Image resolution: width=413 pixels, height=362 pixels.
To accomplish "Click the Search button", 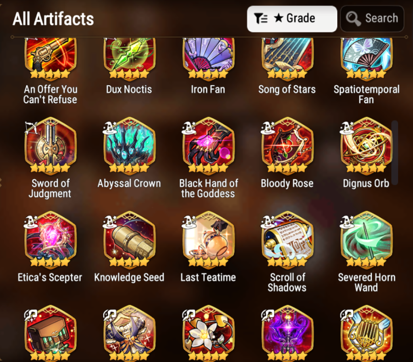I will 372,19.
